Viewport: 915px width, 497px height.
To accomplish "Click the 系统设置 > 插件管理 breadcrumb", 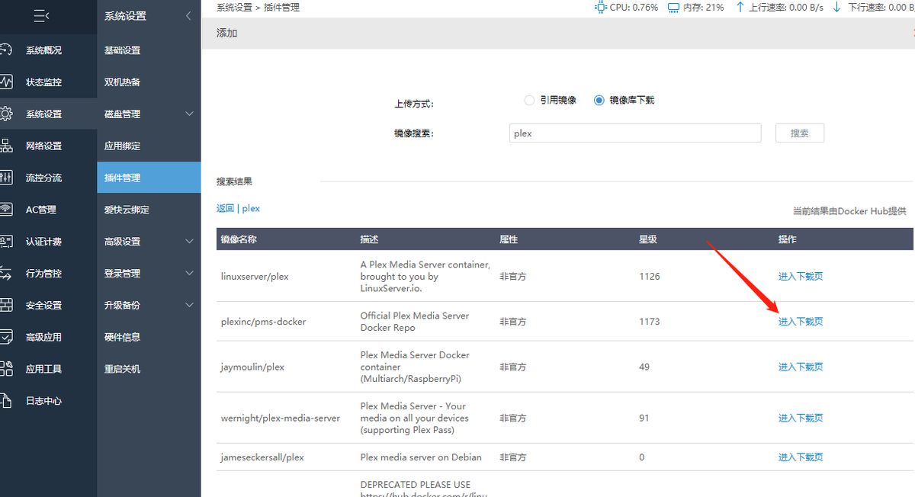I will (x=258, y=7).
